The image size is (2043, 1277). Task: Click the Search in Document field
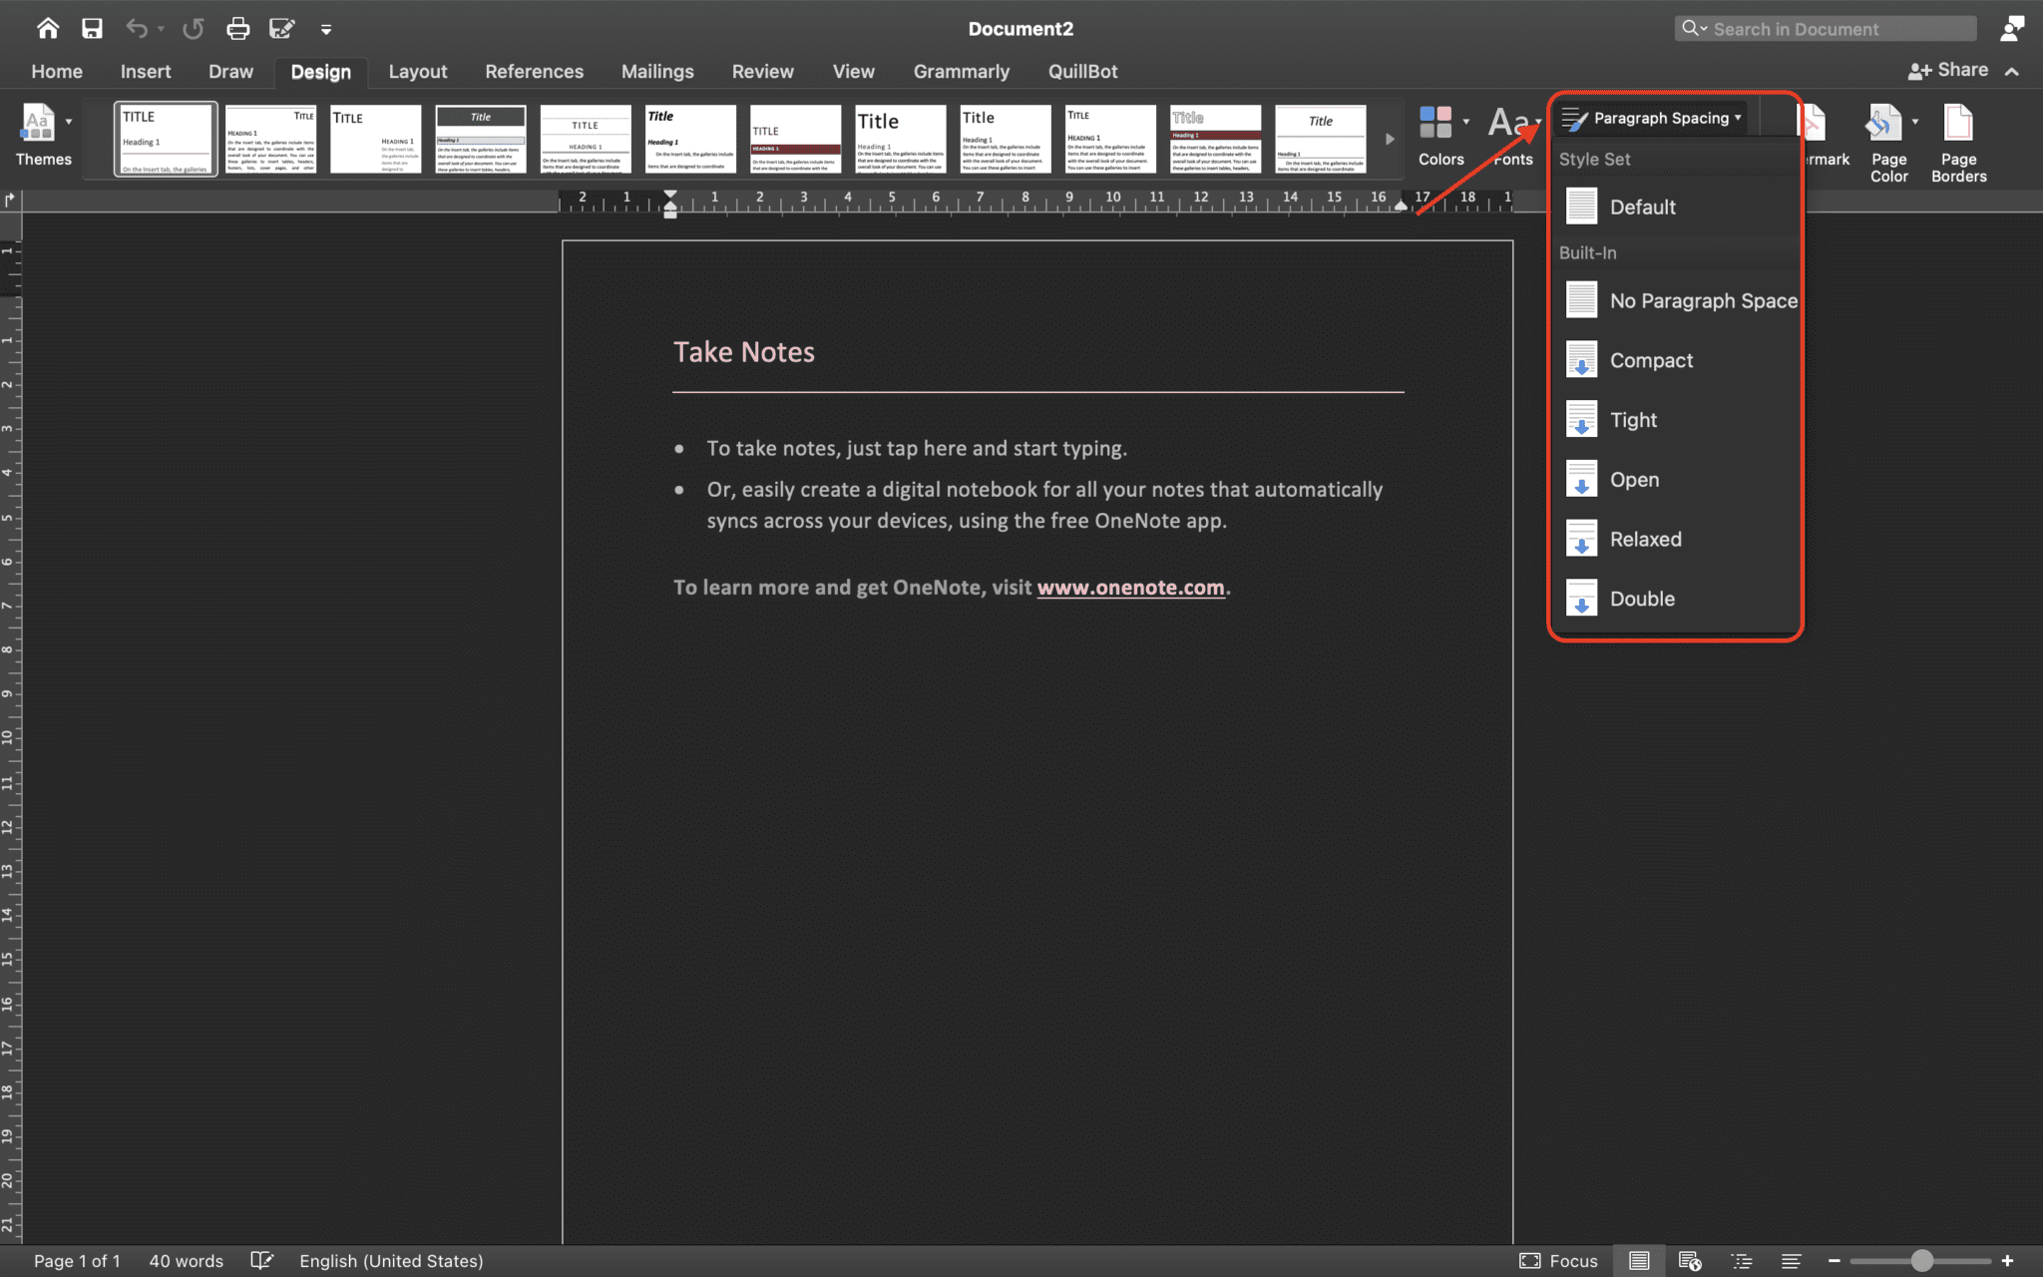[x=1836, y=28]
